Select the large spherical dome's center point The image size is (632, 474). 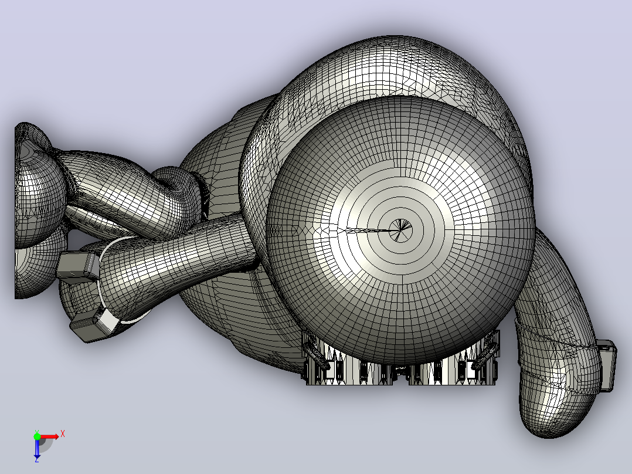tap(400, 230)
